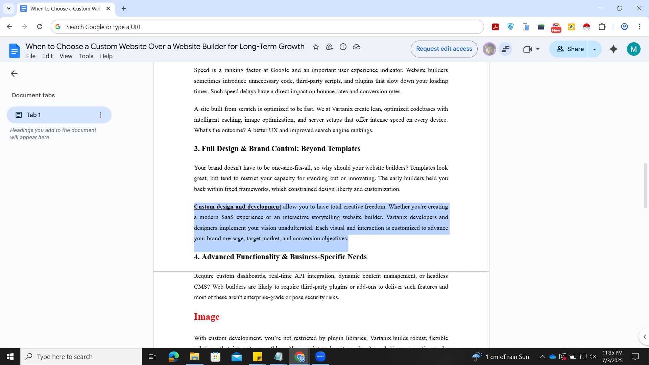Close the current Chrome tab
This screenshot has height=365, width=649.
click(108, 8)
